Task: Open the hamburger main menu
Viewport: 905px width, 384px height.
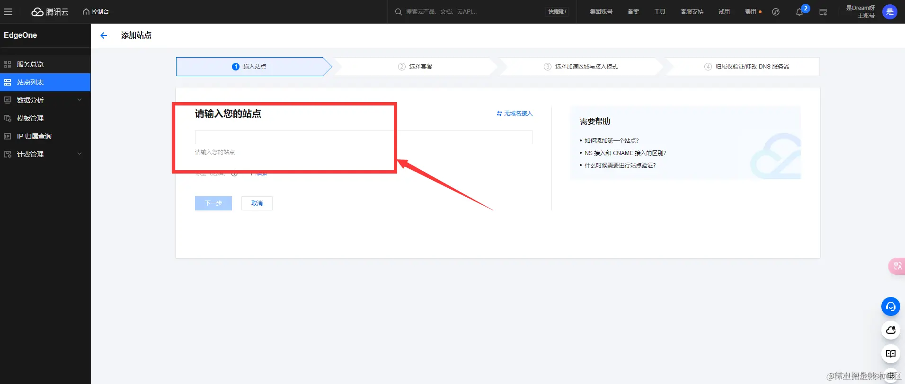Action: 8,12
